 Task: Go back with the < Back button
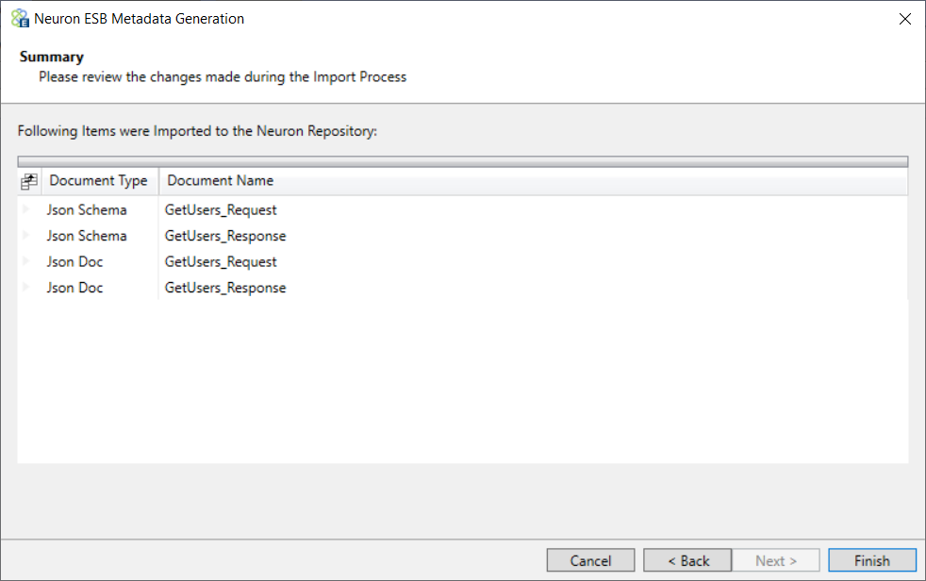coord(688,560)
